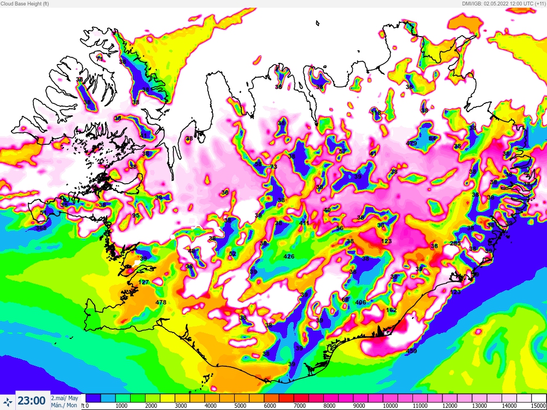Click the 'Cloud Base Height (ft)' title
This screenshot has width=547, height=410.
point(25,4)
